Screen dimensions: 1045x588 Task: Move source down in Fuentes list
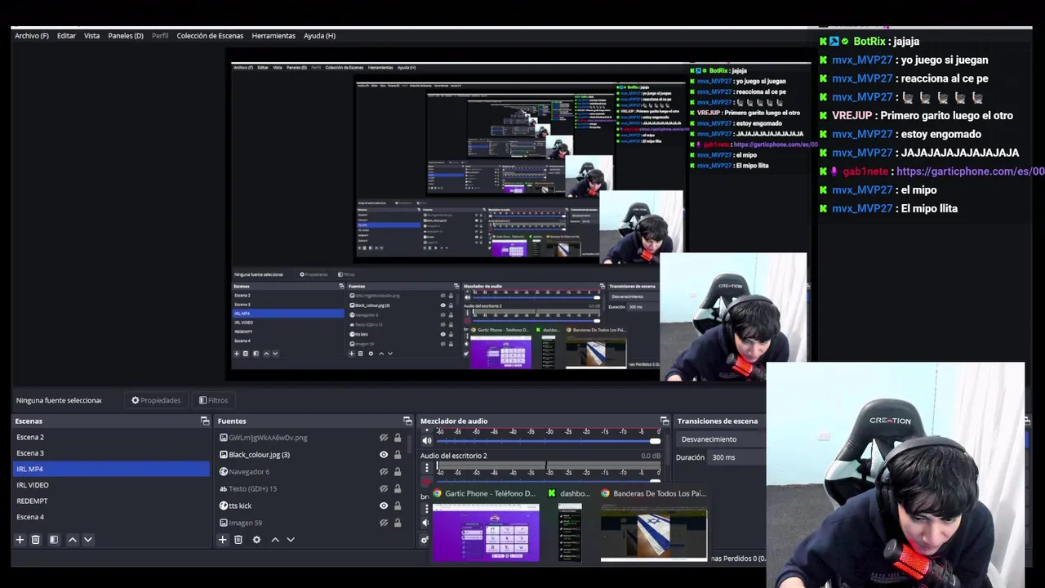click(x=291, y=540)
